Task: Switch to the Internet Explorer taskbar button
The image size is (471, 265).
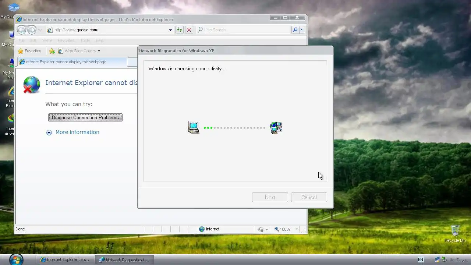Action: [x=65, y=259]
